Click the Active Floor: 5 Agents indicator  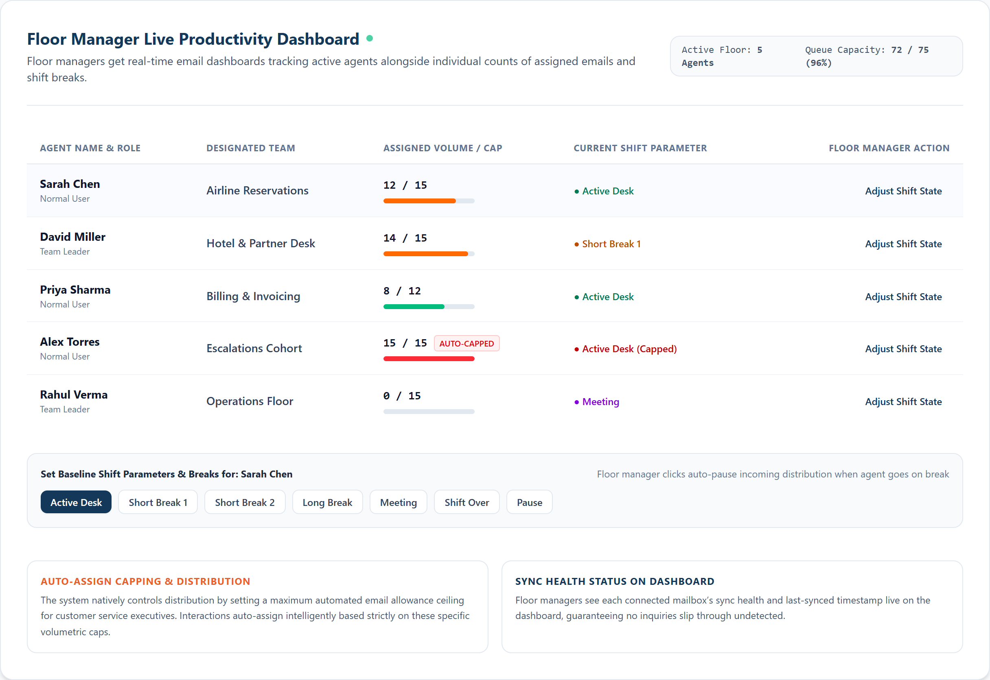pyautogui.click(x=722, y=56)
